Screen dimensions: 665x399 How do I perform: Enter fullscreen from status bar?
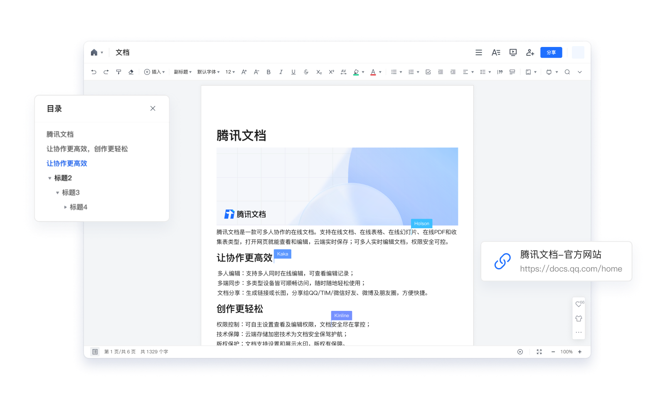(x=539, y=352)
